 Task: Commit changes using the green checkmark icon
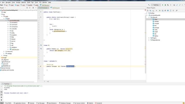[x=180, y=5]
